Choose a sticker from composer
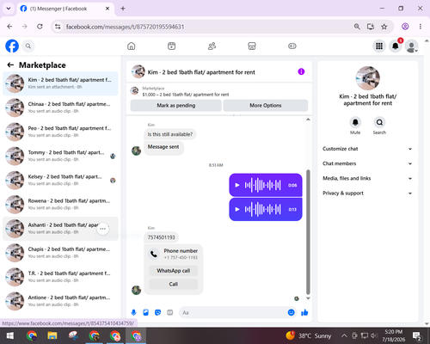 point(157,312)
